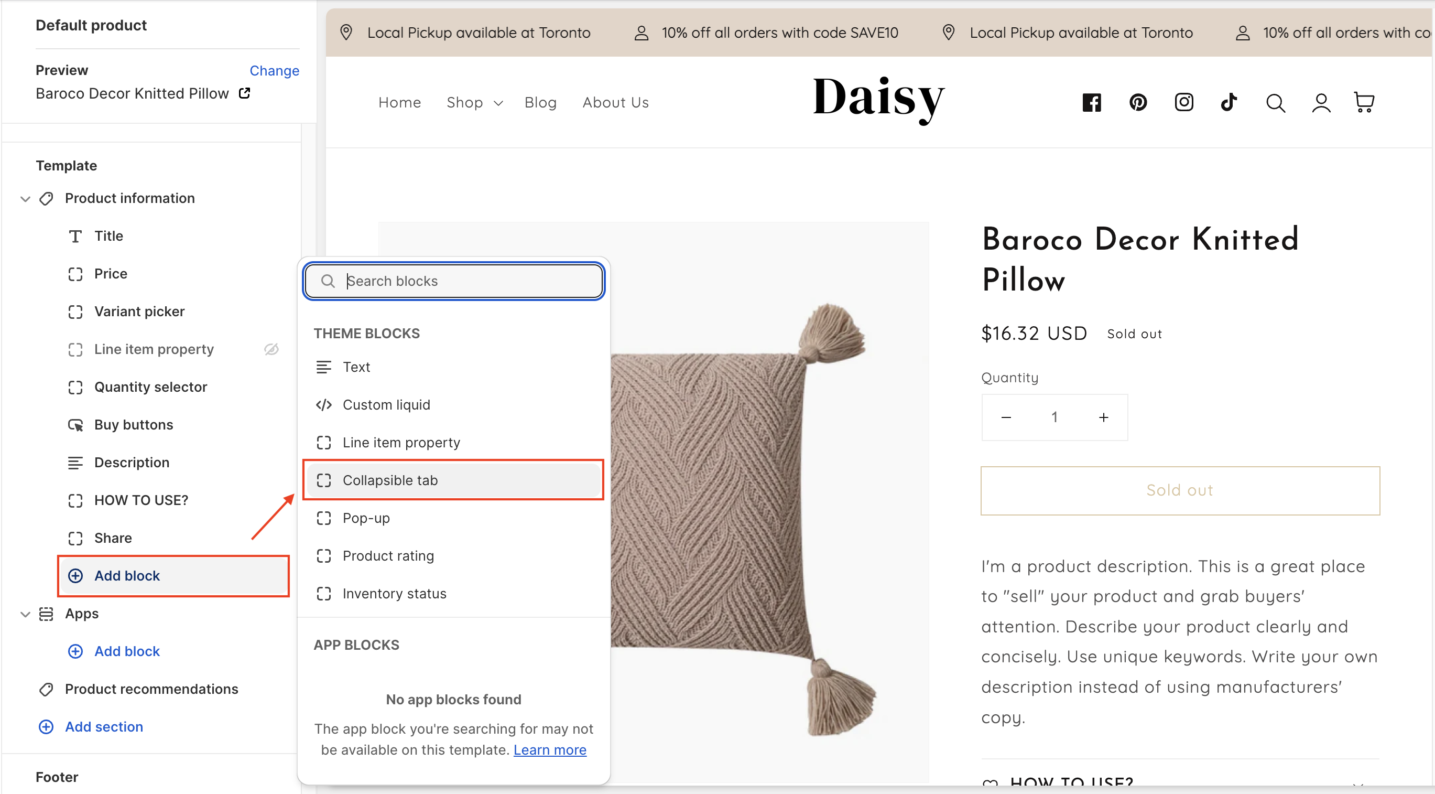The height and width of the screenshot is (794, 1435).
Task: Open previewed product via external link icon
Action: [x=245, y=93]
